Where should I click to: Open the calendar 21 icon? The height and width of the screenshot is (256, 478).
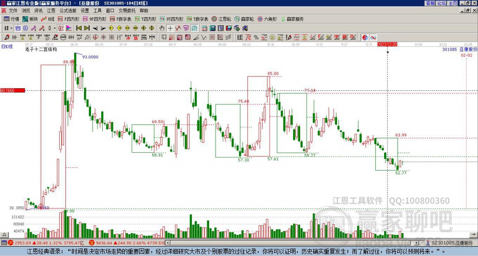pyautogui.click(x=204, y=28)
